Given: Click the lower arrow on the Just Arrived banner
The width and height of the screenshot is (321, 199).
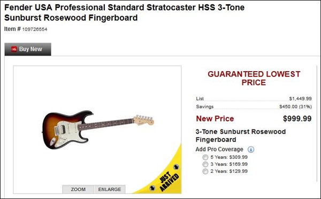Looking at the screenshot, I should pos(152,188).
